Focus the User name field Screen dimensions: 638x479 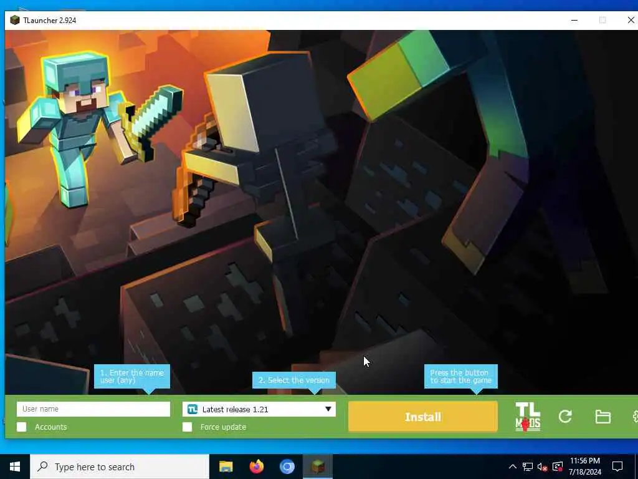click(x=93, y=409)
